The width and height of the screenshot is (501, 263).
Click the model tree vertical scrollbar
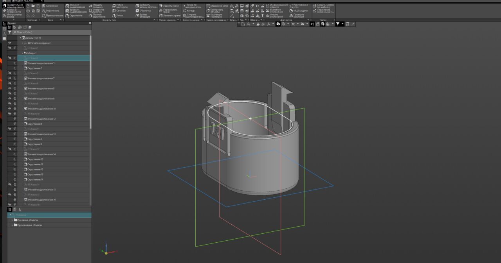click(x=90, y=82)
